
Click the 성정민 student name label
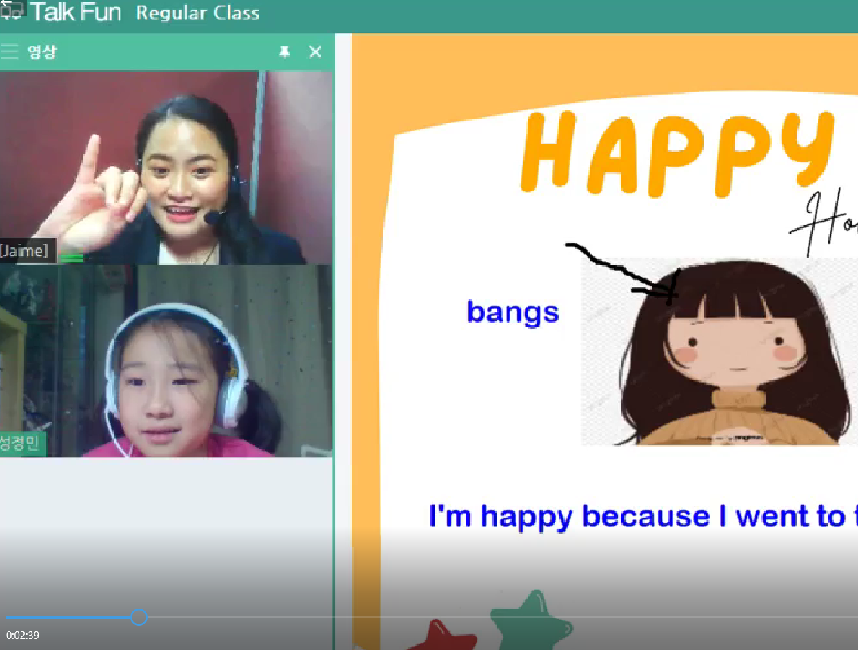coord(21,443)
